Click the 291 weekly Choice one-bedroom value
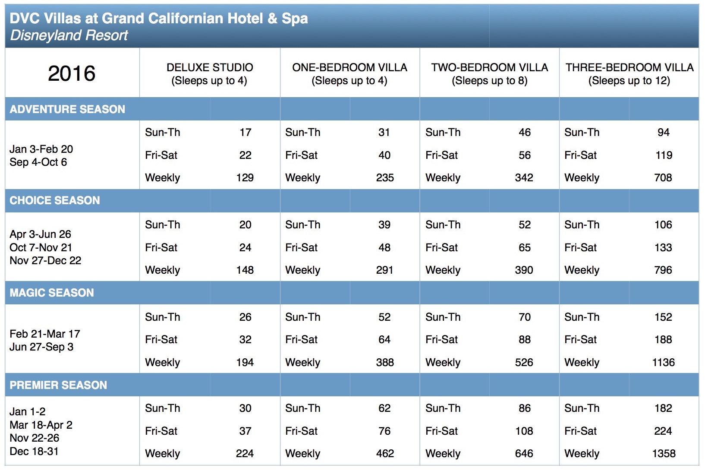The width and height of the screenshot is (705, 471). (384, 270)
